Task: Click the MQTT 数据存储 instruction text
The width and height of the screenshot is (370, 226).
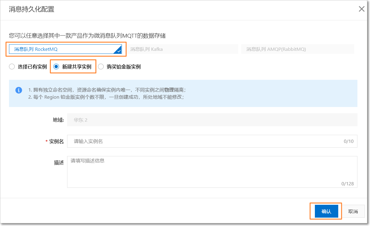Action: click(x=87, y=36)
